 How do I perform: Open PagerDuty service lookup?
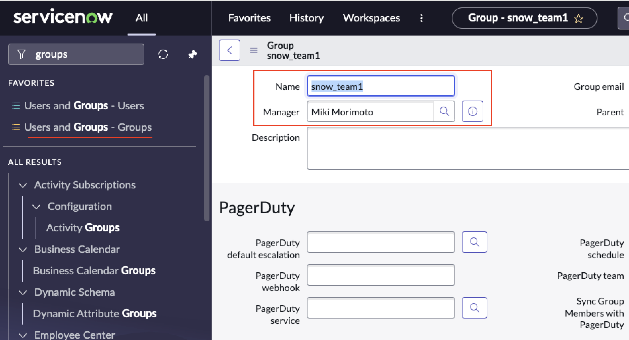474,307
